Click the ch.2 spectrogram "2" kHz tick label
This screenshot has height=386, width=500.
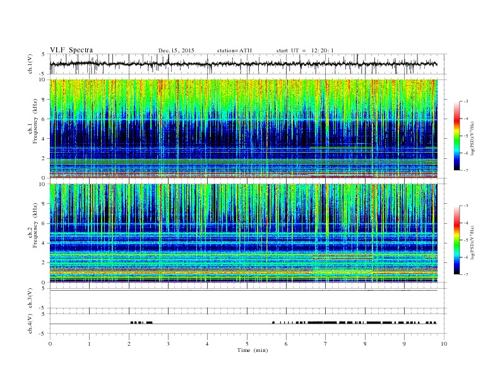point(44,263)
